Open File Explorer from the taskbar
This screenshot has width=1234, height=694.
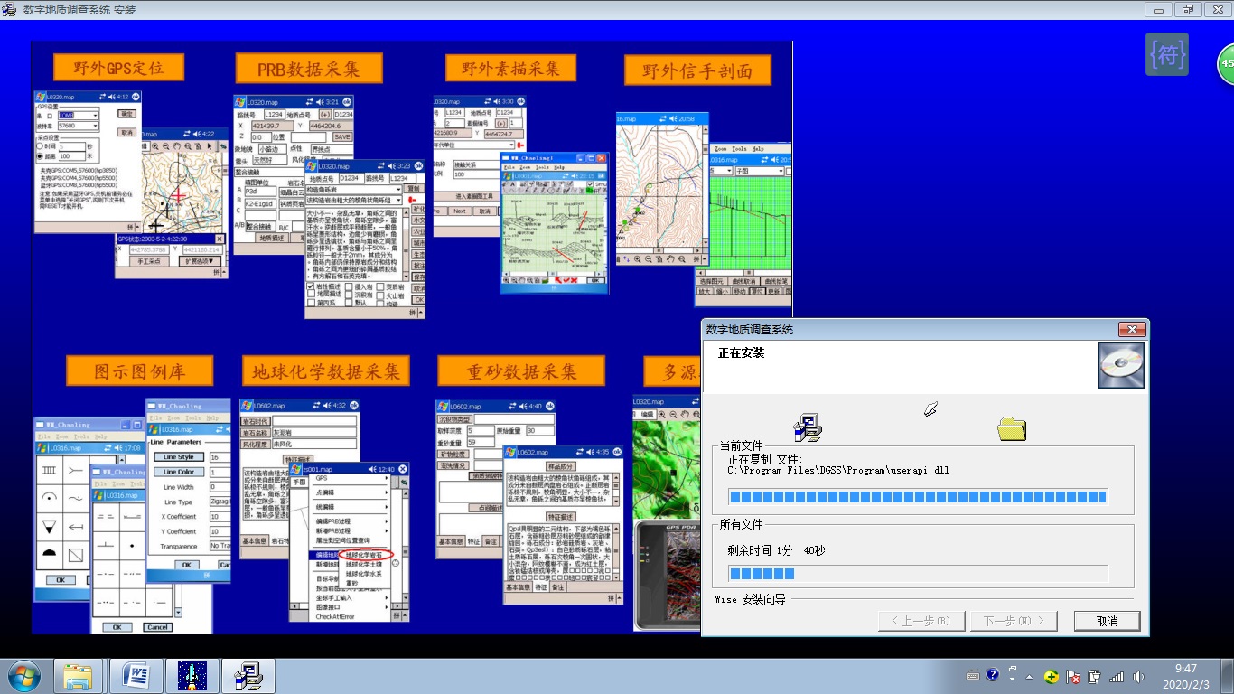click(x=79, y=676)
